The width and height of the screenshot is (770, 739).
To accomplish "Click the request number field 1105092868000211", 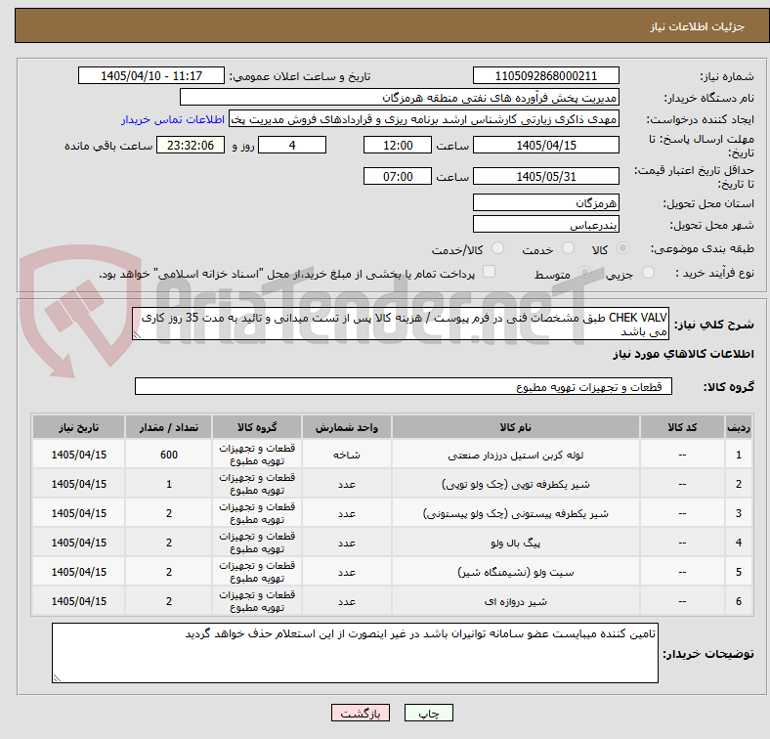I will pyautogui.click(x=545, y=75).
